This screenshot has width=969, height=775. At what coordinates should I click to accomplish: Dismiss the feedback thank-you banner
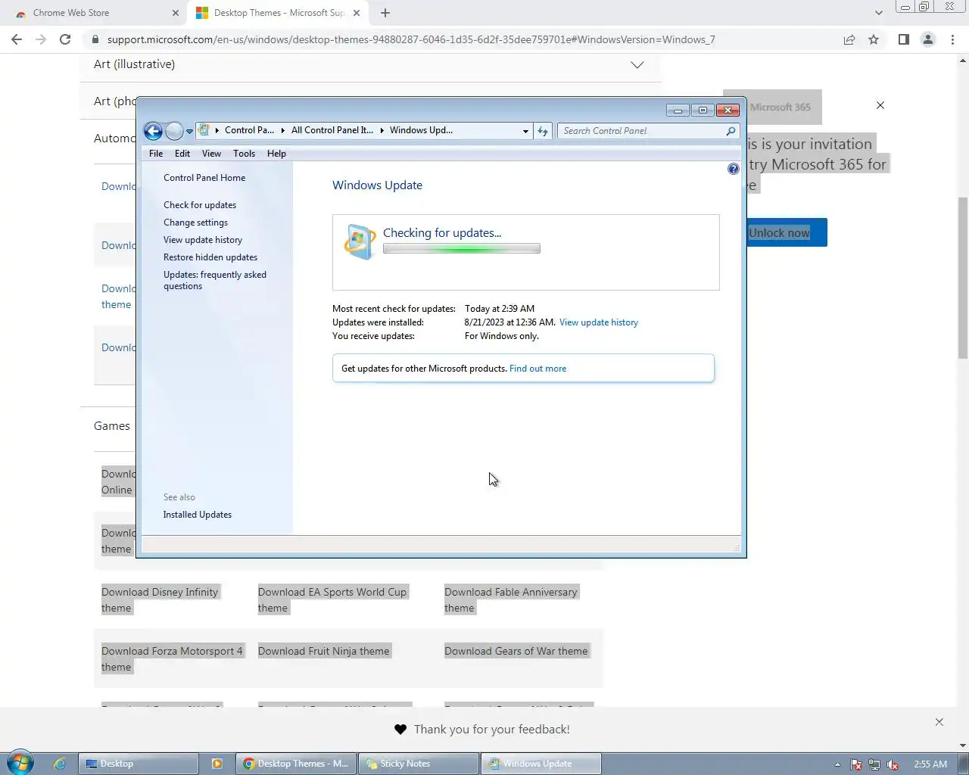click(x=939, y=722)
